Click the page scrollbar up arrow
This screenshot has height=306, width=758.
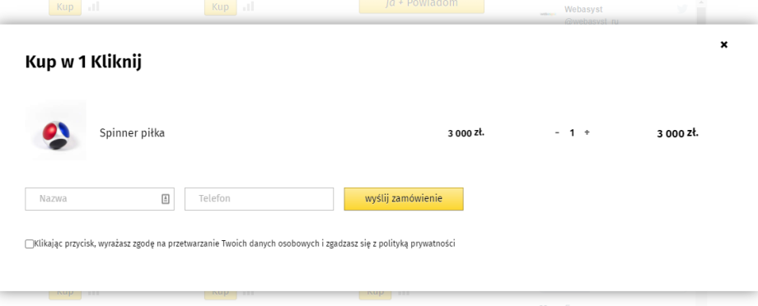[x=701, y=3]
